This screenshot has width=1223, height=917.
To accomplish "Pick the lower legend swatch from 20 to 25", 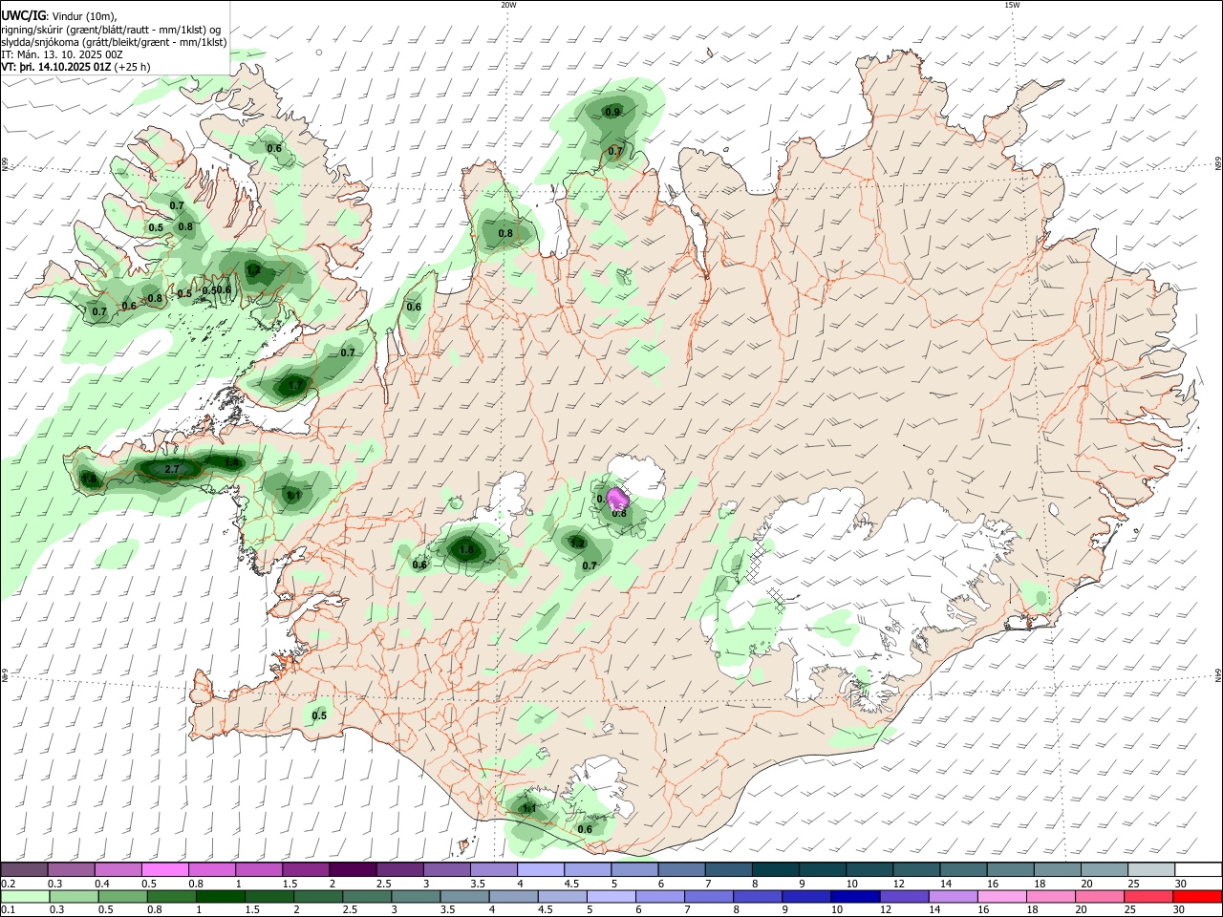I will pyautogui.click(x=1100, y=896).
